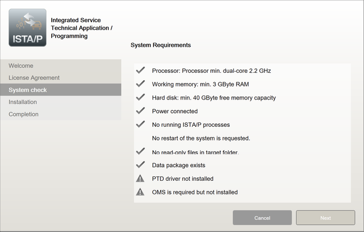Click the System Requirements heading
This screenshot has width=364, height=232.
160,45
